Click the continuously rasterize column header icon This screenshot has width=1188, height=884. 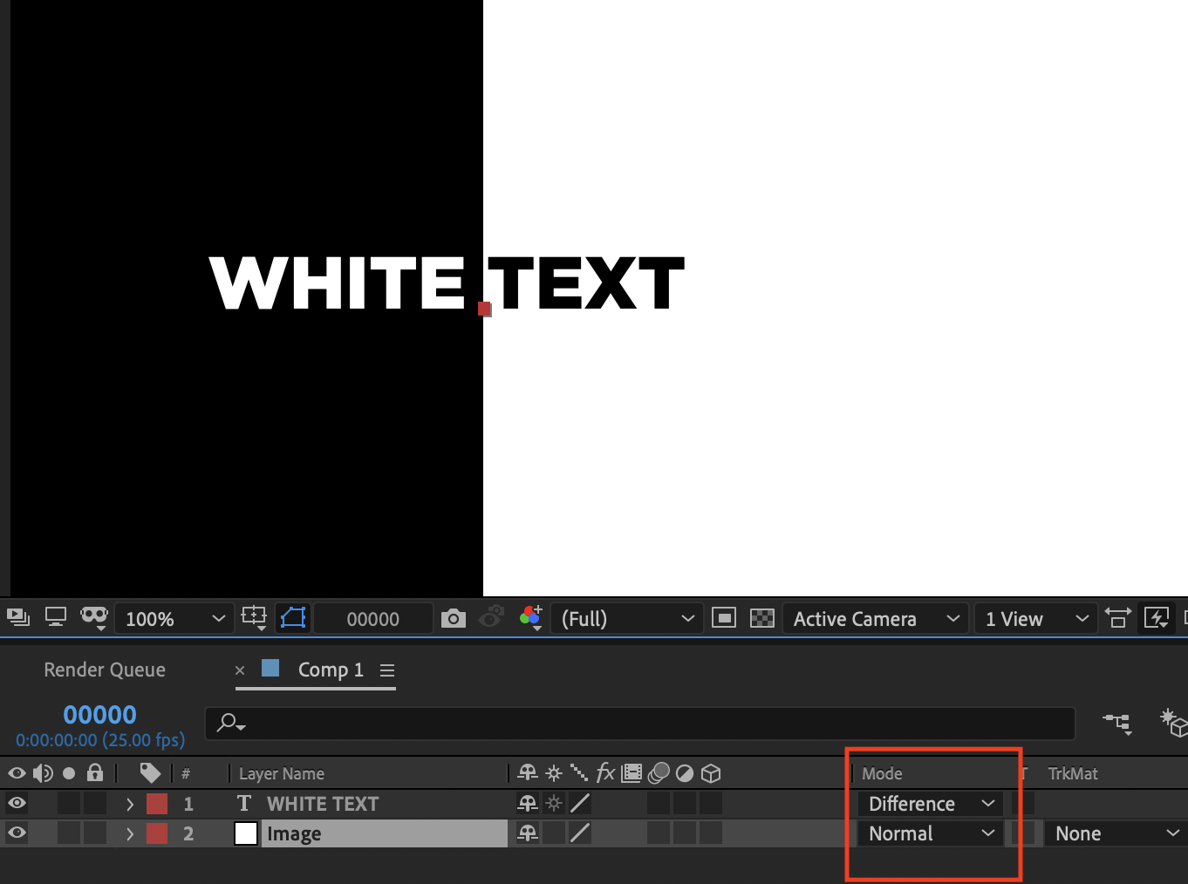[x=554, y=772]
